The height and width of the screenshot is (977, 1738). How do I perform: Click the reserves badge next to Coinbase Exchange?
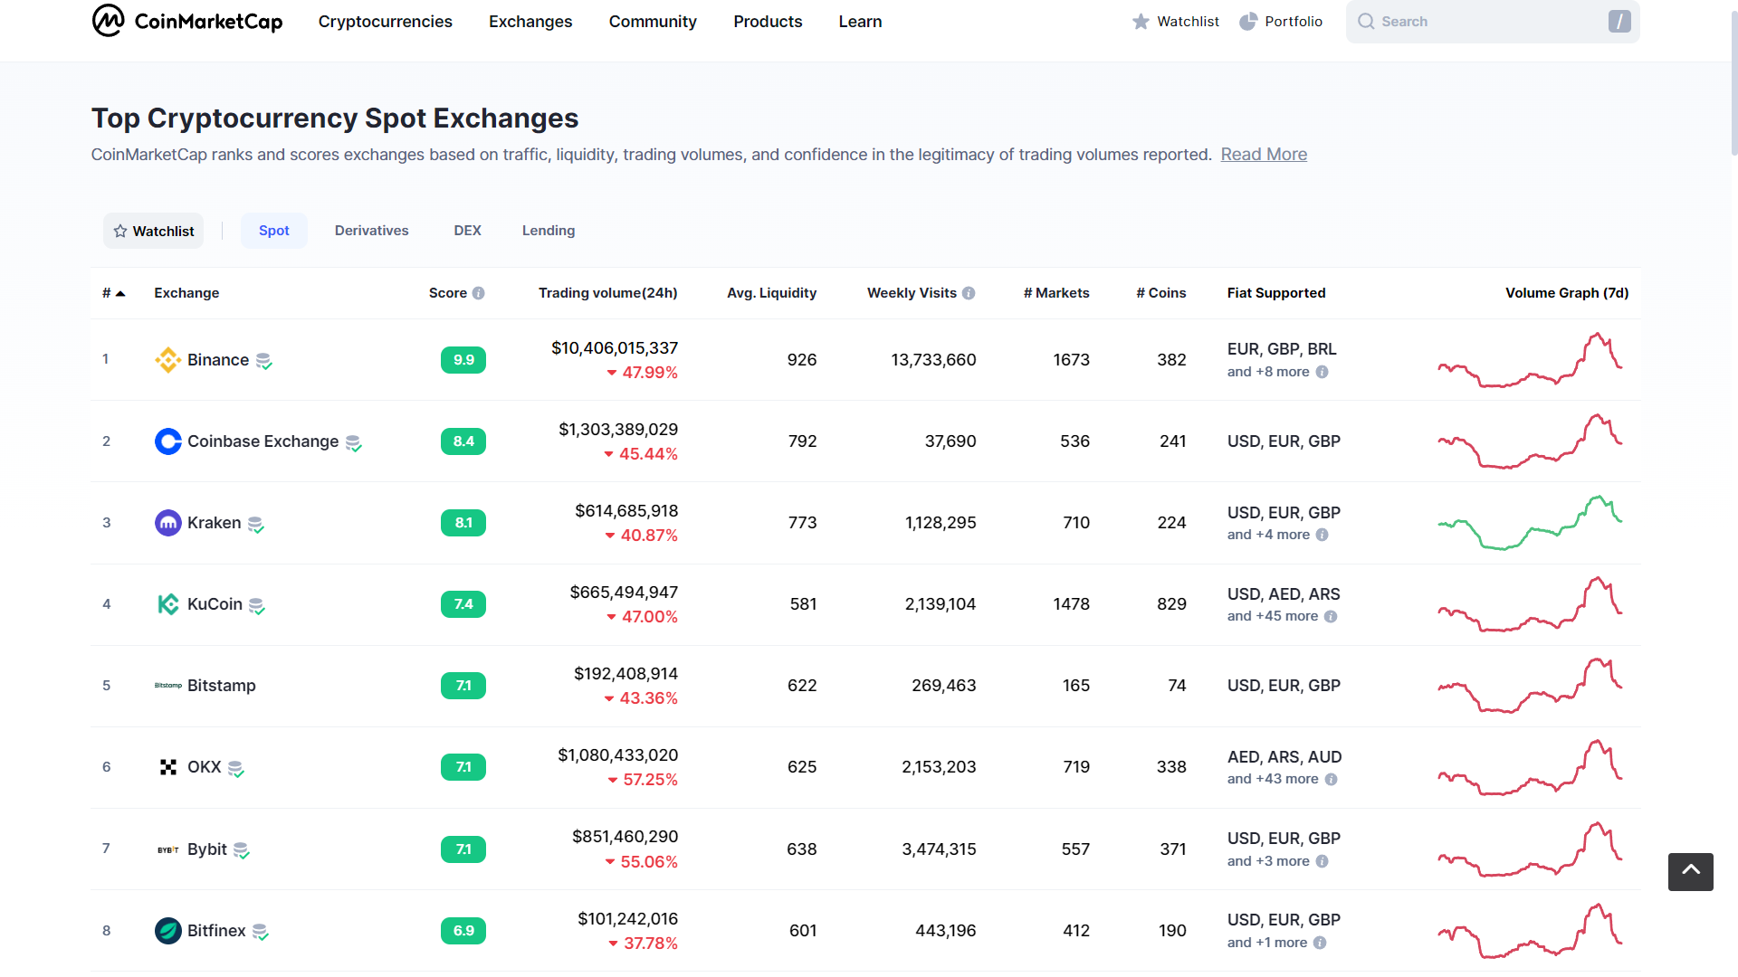point(354,443)
